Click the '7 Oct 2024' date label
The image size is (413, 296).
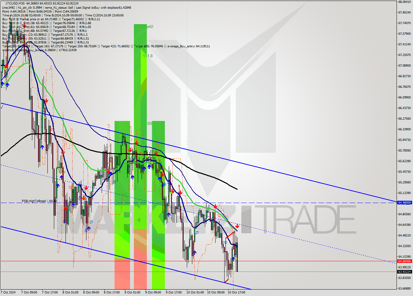[8, 292]
